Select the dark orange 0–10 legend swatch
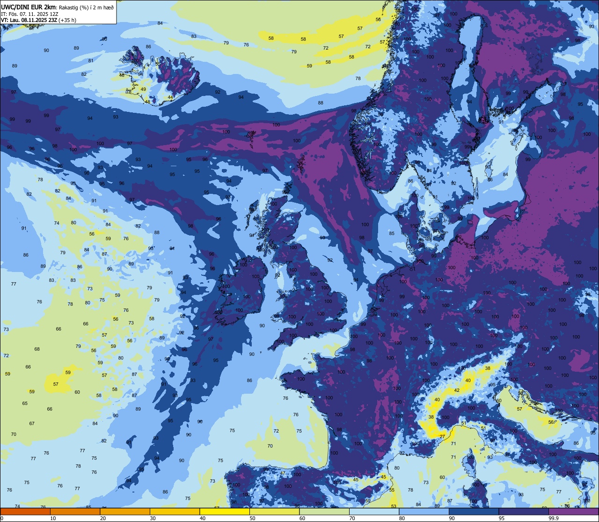Image resolution: width=599 pixels, height=522 pixels. pos(25,511)
